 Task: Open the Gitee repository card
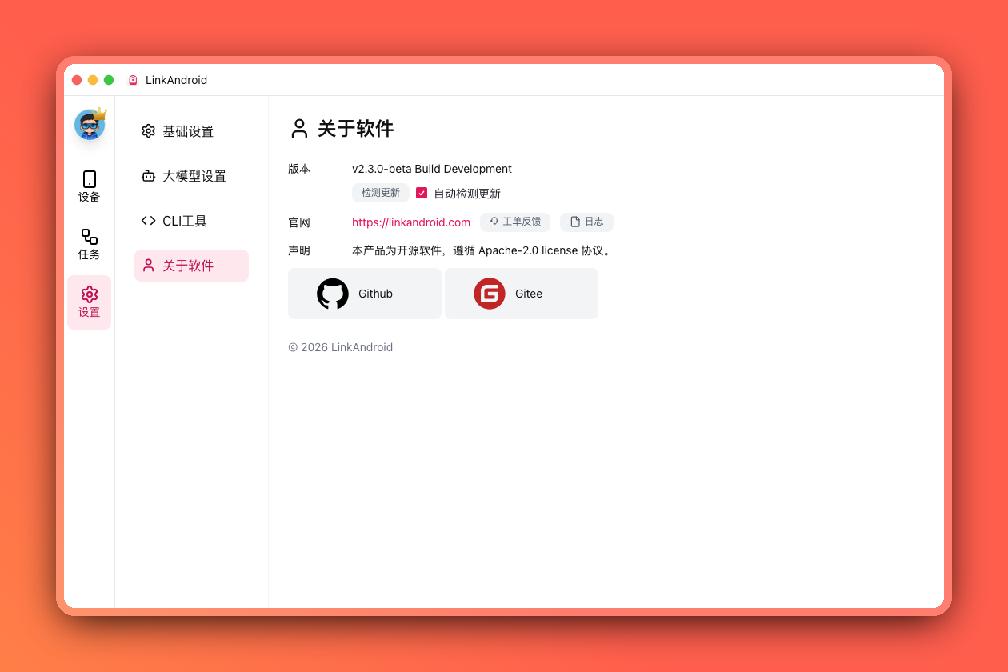(522, 294)
